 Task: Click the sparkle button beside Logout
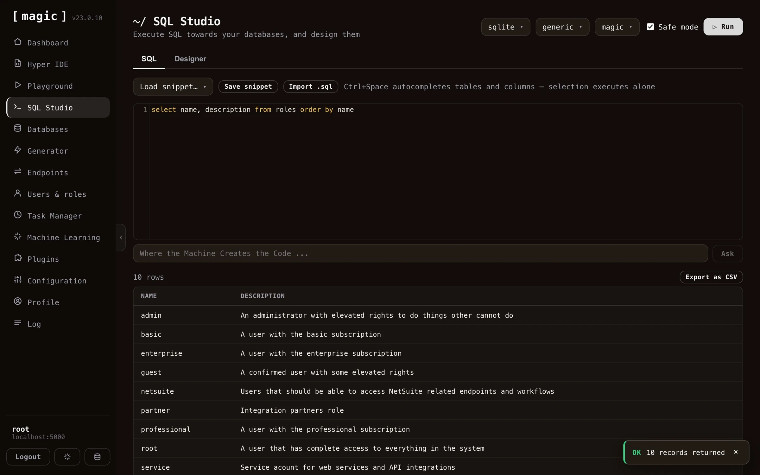click(x=67, y=457)
